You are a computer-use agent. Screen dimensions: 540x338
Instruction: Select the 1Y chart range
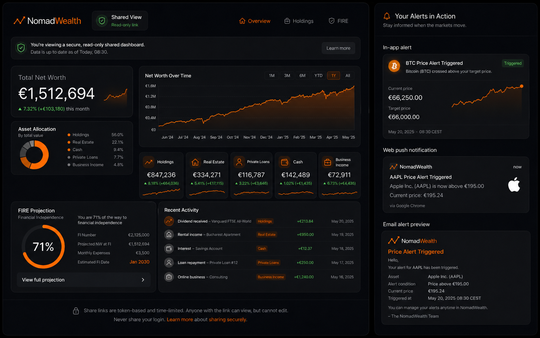(x=334, y=76)
